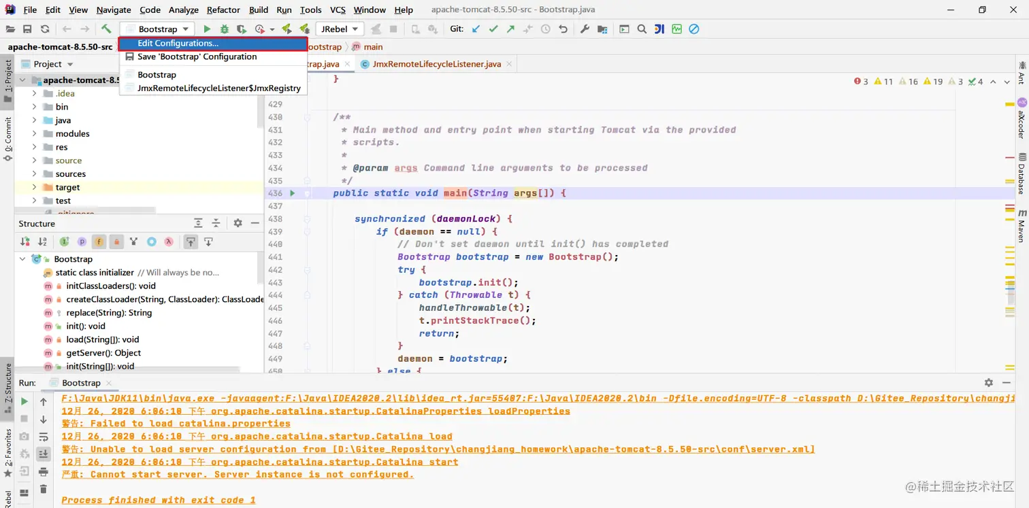
Task: Toggle Soft-Wrap in the Run console
Action: point(44,437)
